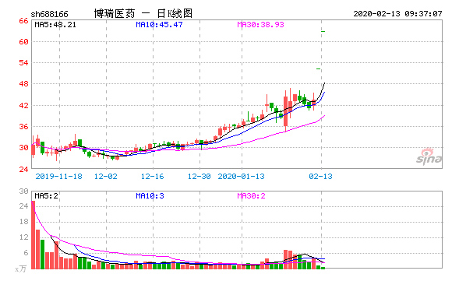Click the volume chart MA5:2 label
The height and width of the screenshot is (281, 459).
pos(46,196)
